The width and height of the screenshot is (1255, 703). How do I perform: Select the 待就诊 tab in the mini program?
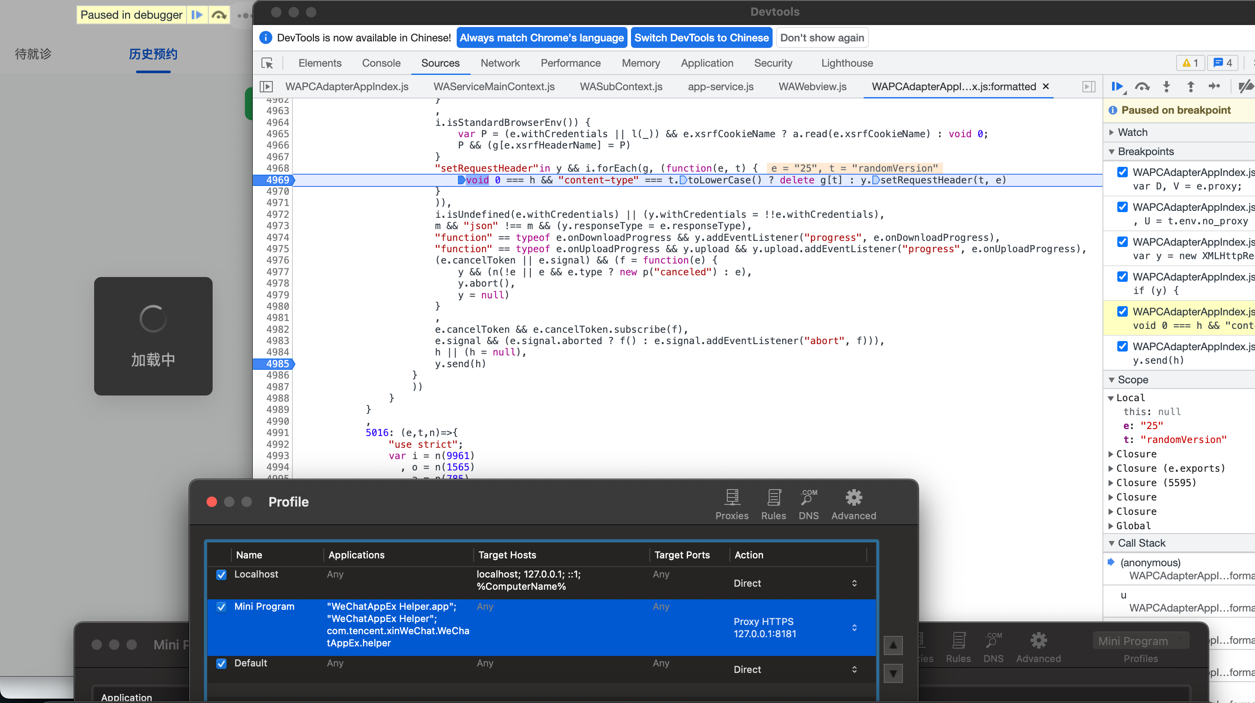33,54
